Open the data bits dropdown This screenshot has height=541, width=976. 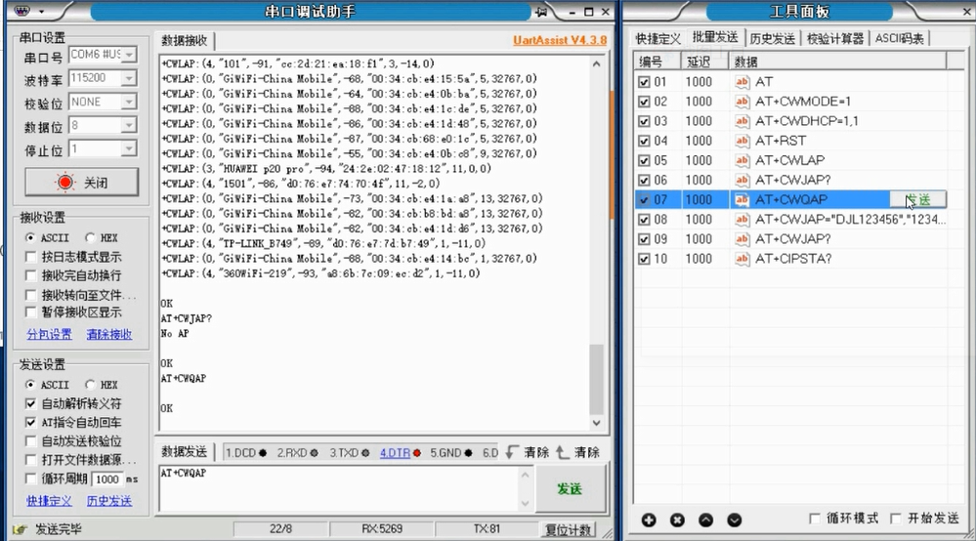(x=129, y=126)
